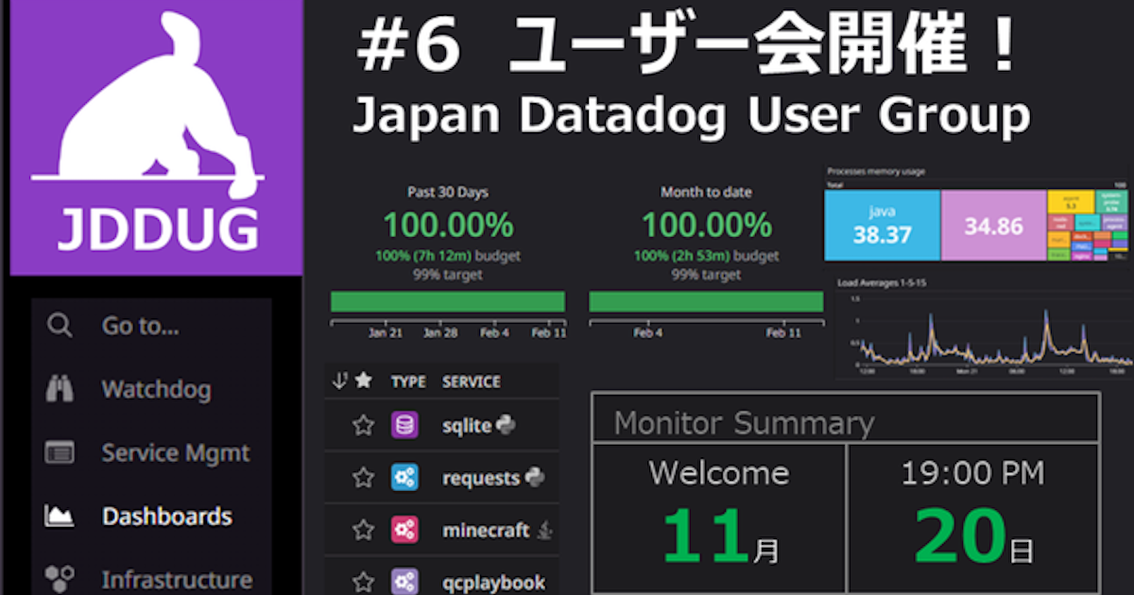
Task: Click the 100% (7h 12m) budget text
Action: pos(448,256)
